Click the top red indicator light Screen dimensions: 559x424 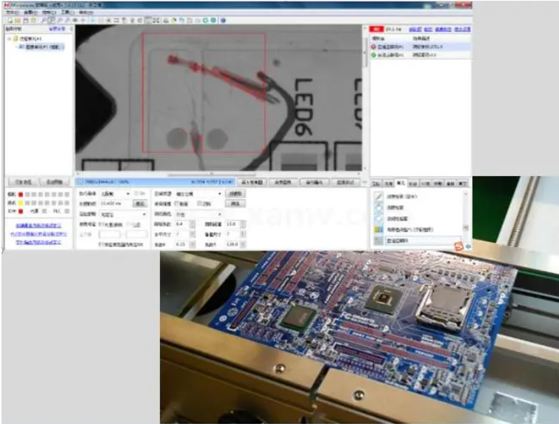pyautogui.click(x=21, y=195)
